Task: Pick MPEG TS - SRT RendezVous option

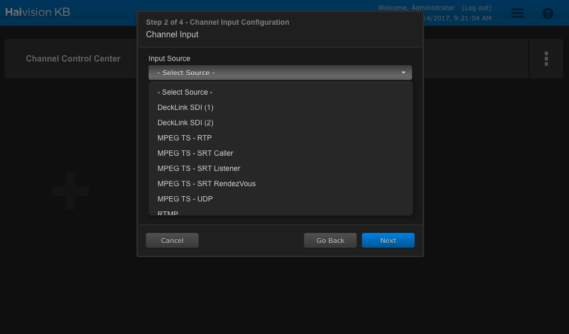Action: (x=280, y=183)
